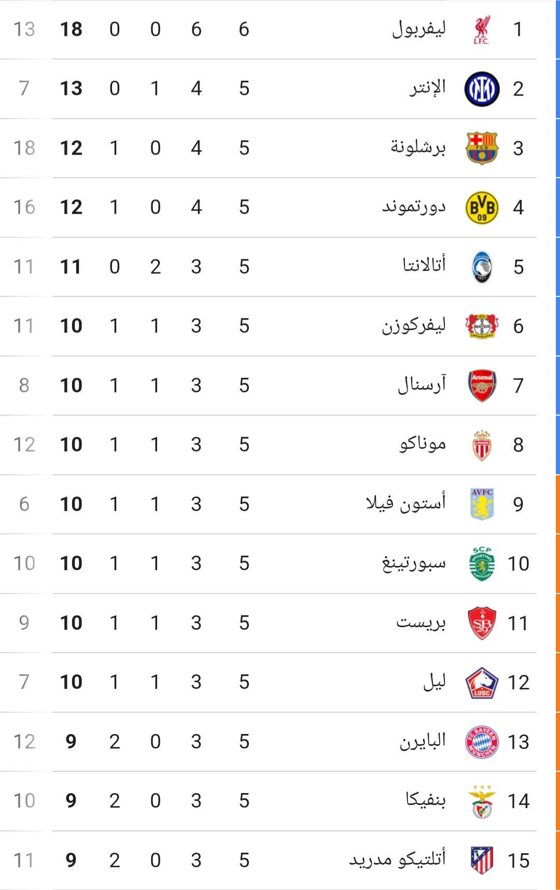Click the Benfica eagle crest
The image size is (560, 890).
[482, 801]
